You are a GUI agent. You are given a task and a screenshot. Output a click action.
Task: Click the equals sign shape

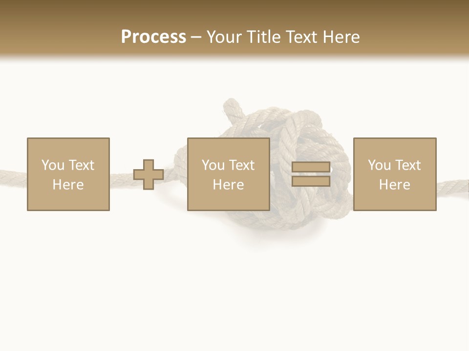[311, 174]
